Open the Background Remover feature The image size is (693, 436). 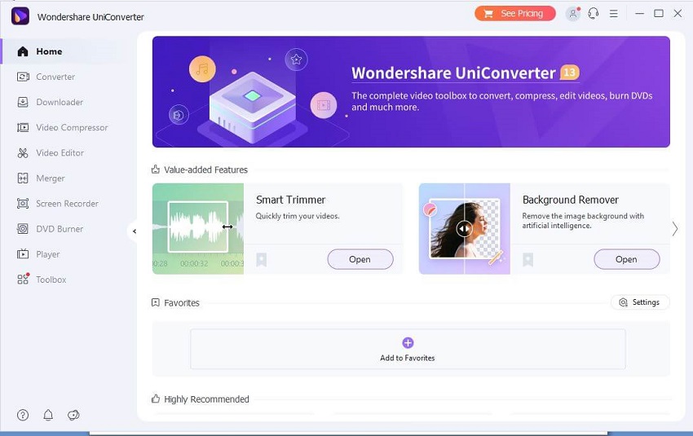[627, 259]
